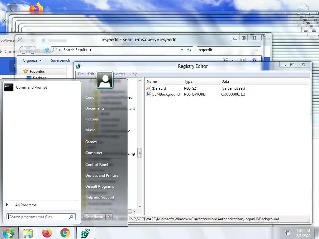Open File Explorer from taskbar
Screen dimensions: 319x239
tap(28, 233)
